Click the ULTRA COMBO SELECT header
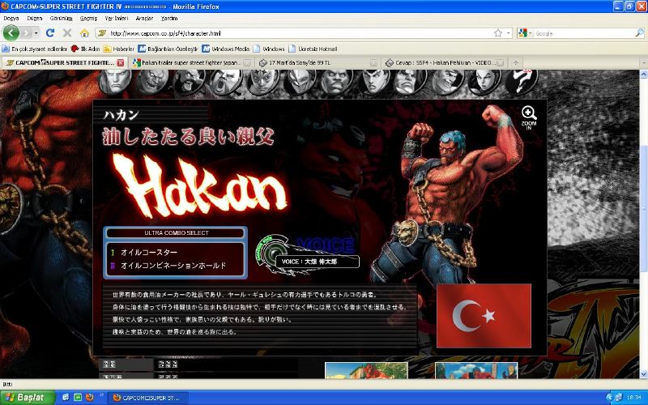648x405 pixels. pos(176,233)
